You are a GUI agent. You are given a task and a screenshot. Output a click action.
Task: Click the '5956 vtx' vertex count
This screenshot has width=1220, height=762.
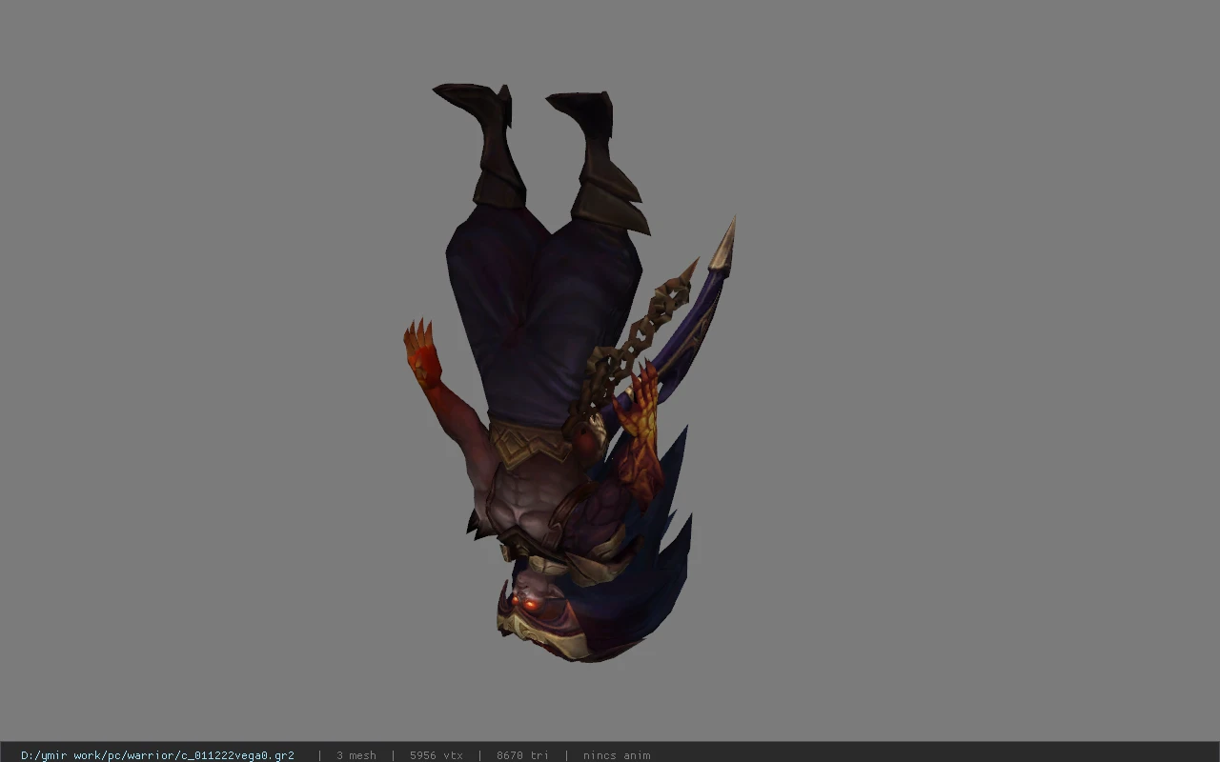tap(436, 755)
